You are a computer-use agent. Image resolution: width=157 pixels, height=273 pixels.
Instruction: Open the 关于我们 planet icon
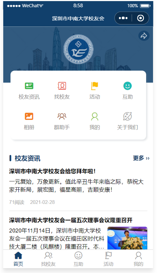[127, 116]
